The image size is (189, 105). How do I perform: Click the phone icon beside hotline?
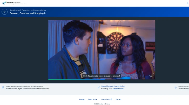pos(99,87)
